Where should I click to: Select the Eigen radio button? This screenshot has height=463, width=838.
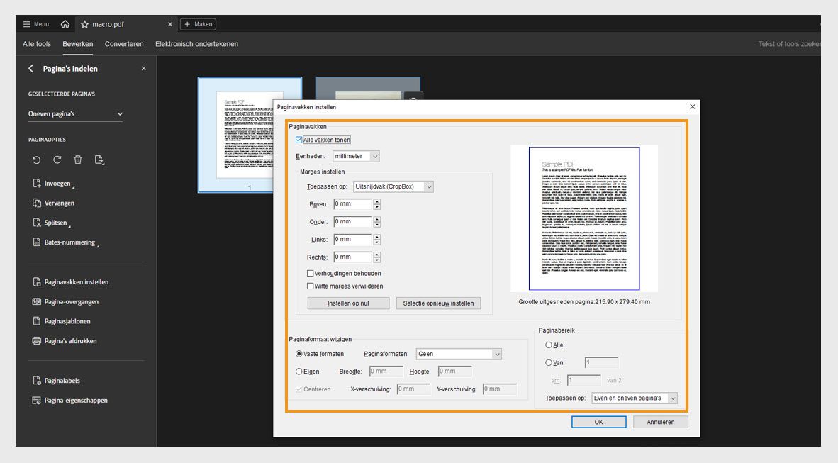click(x=298, y=371)
